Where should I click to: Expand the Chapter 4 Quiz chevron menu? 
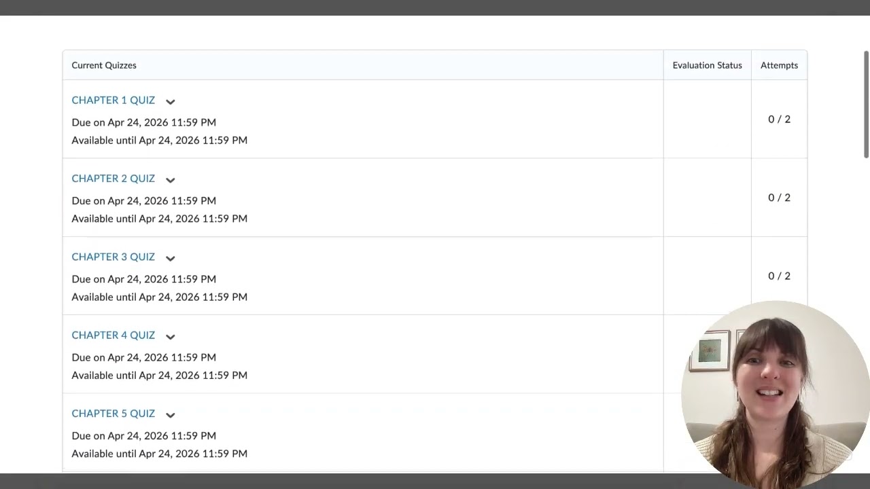pos(171,336)
